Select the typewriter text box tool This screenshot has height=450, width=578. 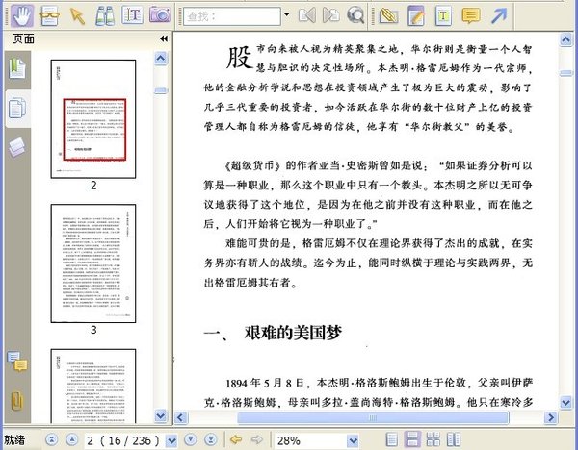(443, 15)
